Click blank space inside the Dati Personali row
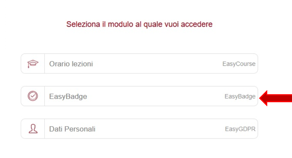Screen dimensions: 292x158 coord(160,129)
